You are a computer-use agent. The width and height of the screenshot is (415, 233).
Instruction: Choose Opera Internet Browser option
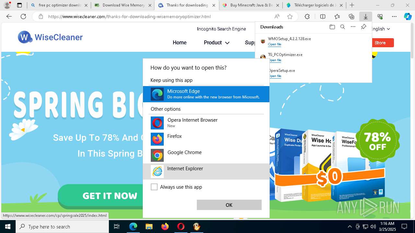pos(206,123)
